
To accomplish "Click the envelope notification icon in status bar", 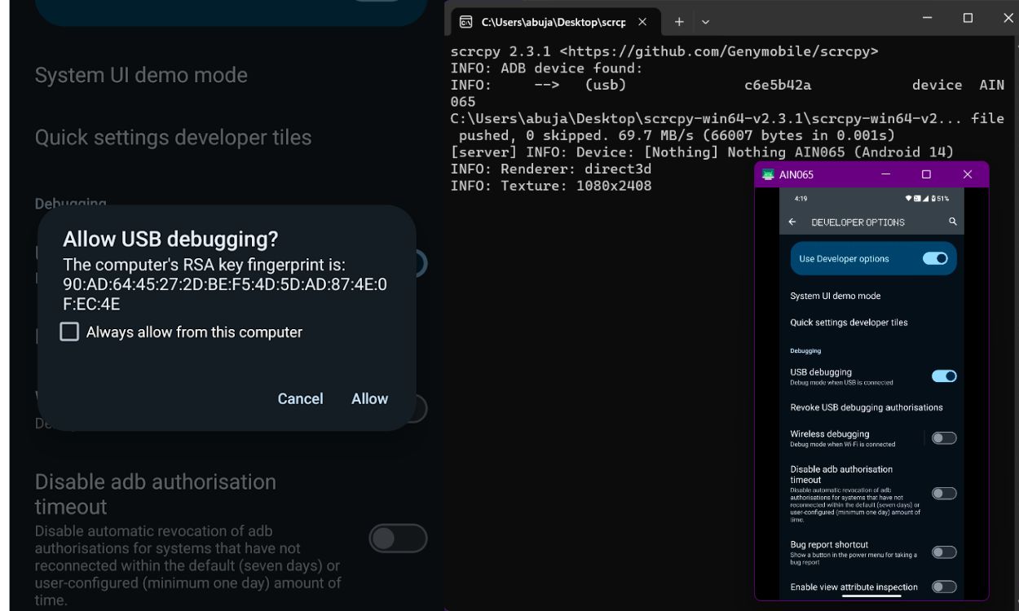I will click(918, 198).
